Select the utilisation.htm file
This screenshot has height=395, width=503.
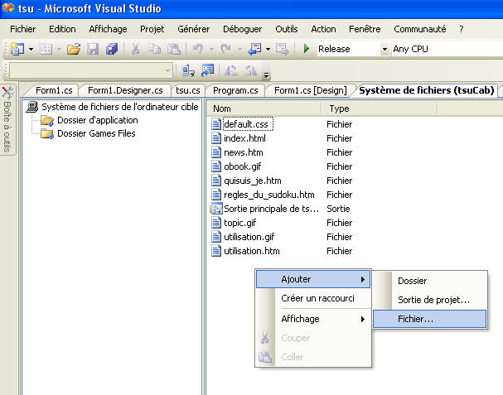click(252, 251)
